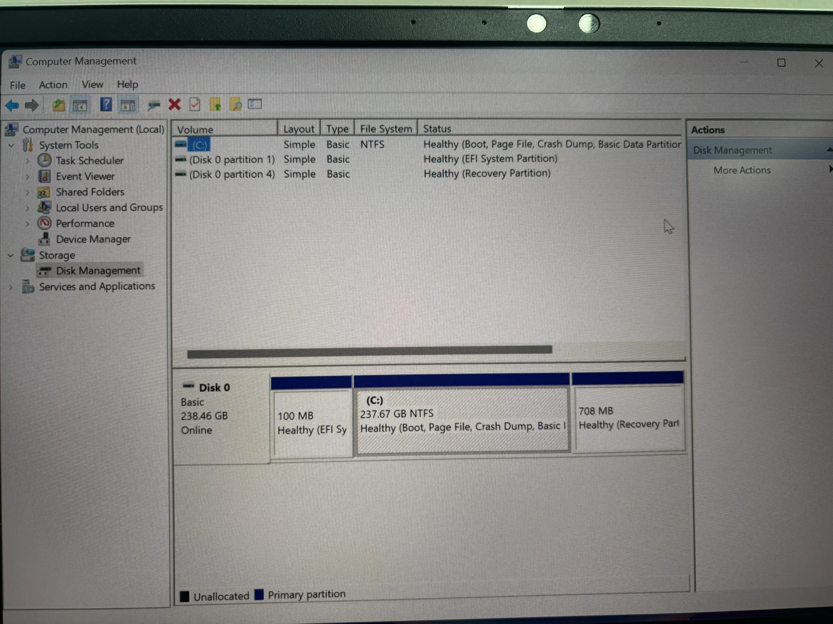Collapse the System Tools tree node
This screenshot has width=833, height=624.
click(x=11, y=145)
